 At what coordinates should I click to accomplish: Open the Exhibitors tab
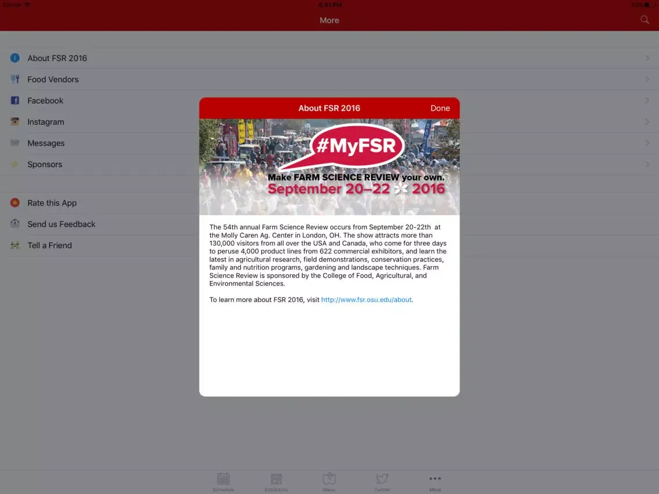(x=276, y=482)
